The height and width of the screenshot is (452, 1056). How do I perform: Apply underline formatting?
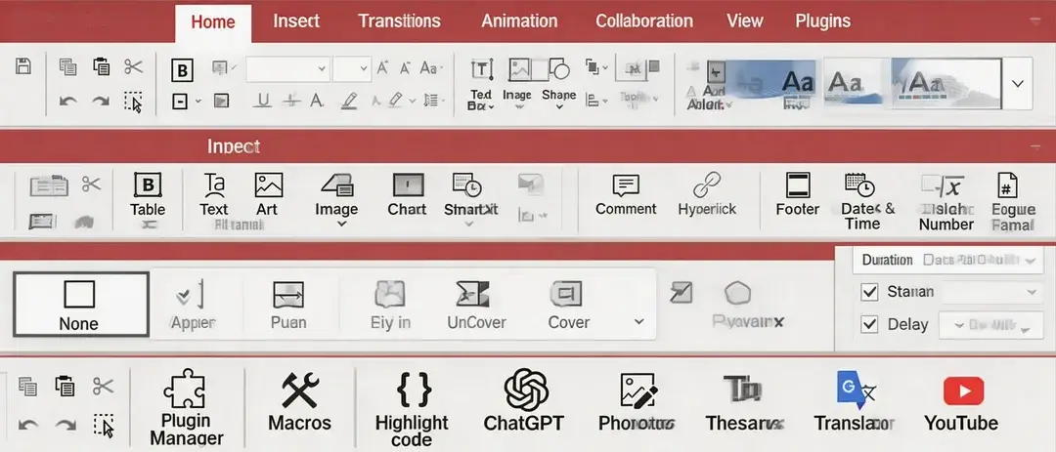263,101
